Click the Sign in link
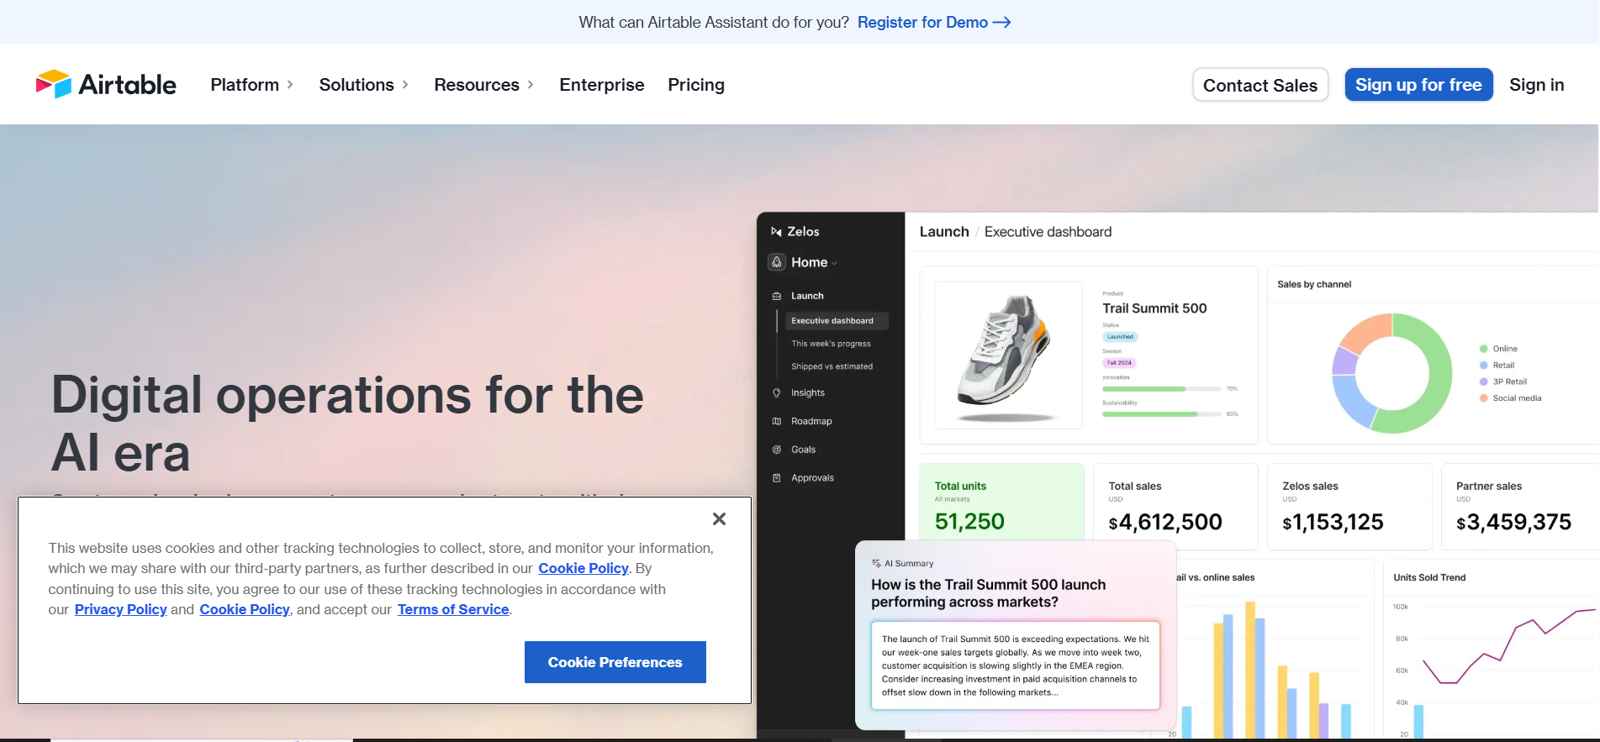This screenshot has height=742, width=1600. click(x=1536, y=85)
